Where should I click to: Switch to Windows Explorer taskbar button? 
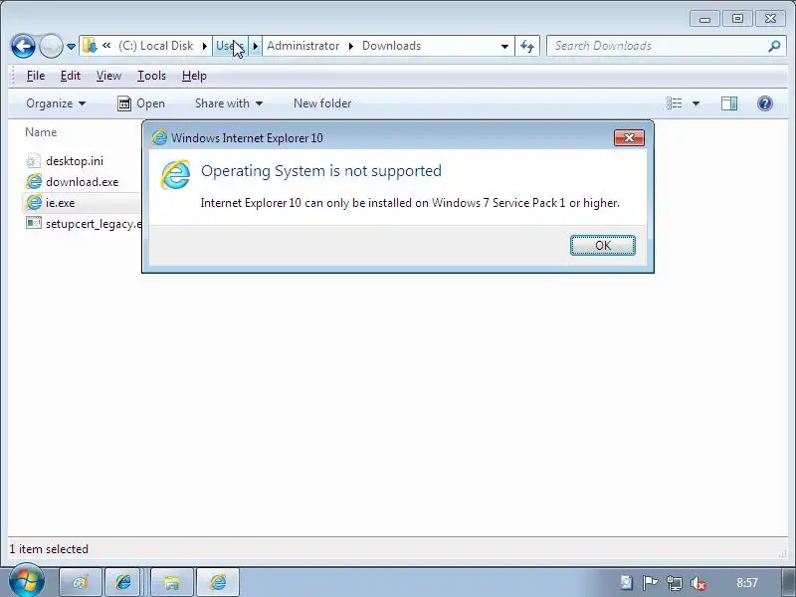click(171, 582)
